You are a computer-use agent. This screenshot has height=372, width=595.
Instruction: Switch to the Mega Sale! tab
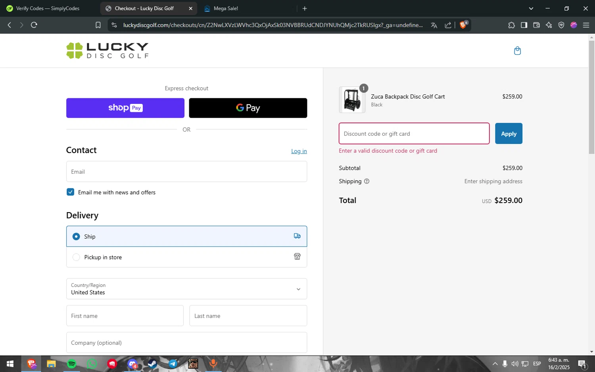pyautogui.click(x=226, y=8)
